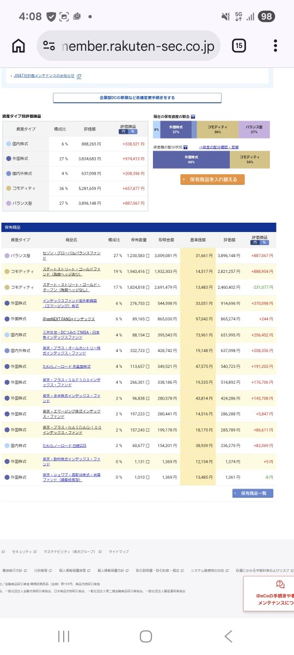Open 掛金の配分確認・変更 link
This screenshot has height=655, width=294.
(x=218, y=147)
